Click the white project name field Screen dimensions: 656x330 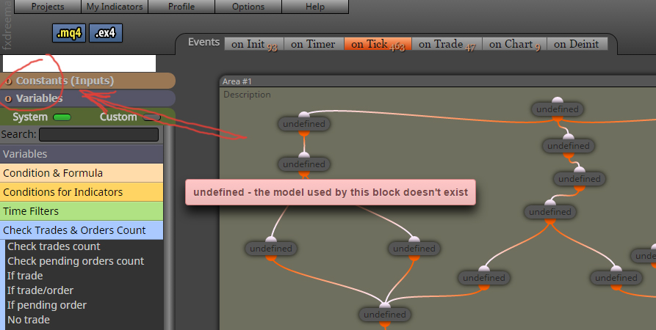click(x=79, y=64)
